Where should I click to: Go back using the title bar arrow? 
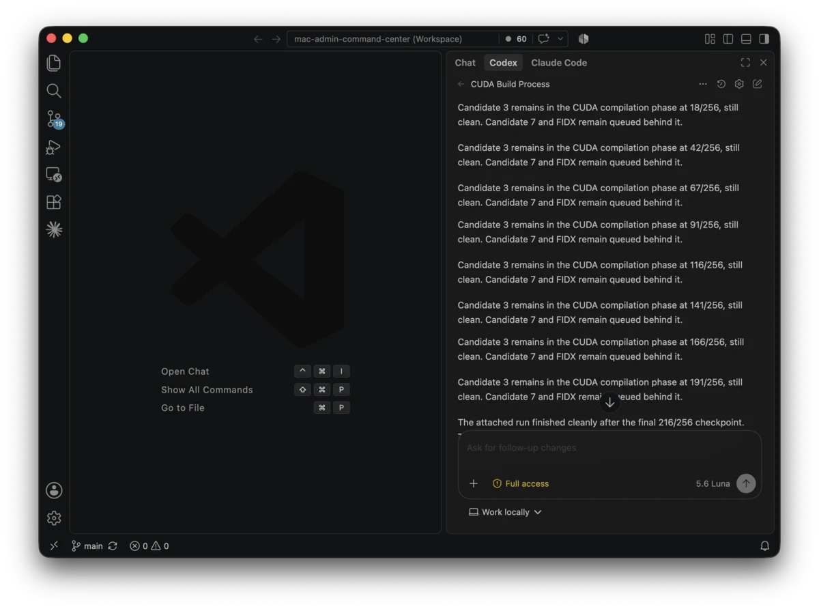pyautogui.click(x=258, y=39)
